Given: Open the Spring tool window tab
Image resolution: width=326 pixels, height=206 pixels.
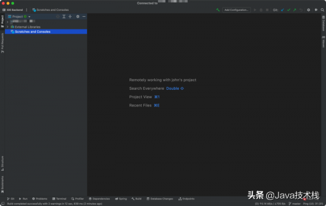Looking at the screenshot, I should click(x=121, y=199).
